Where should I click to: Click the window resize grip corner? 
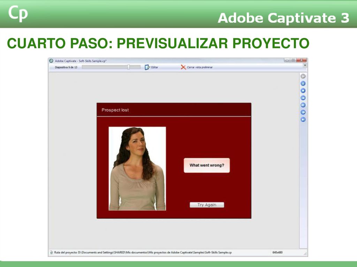(305, 253)
